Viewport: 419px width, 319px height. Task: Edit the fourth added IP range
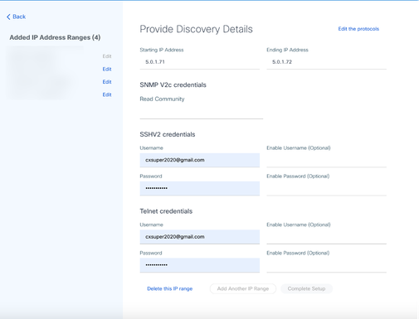pos(107,94)
